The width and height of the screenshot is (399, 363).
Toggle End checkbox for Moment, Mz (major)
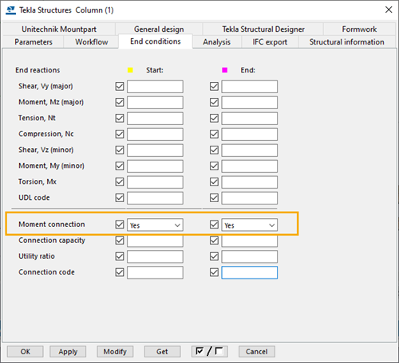click(214, 102)
